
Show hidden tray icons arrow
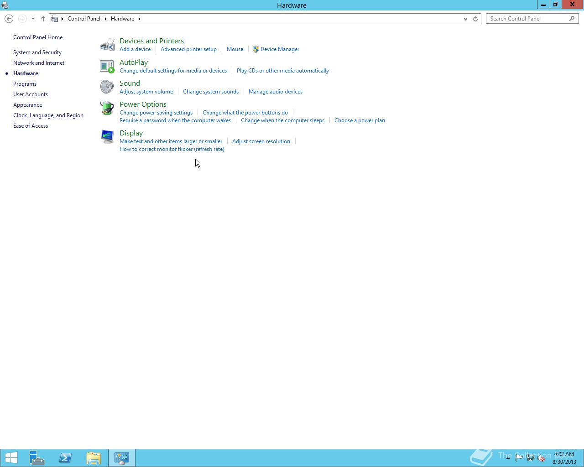(x=508, y=458)
